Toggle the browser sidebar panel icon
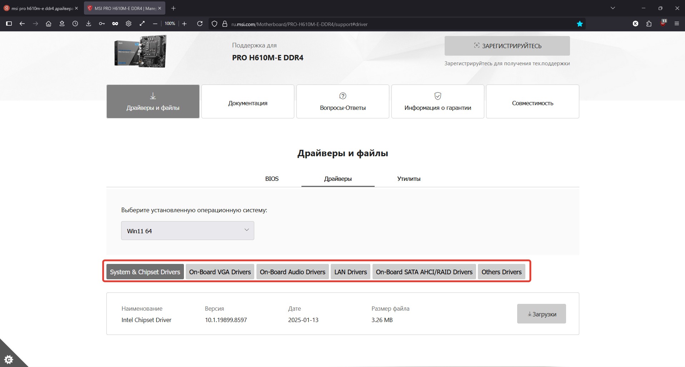685x367 pixels. [x=9, y=24]
